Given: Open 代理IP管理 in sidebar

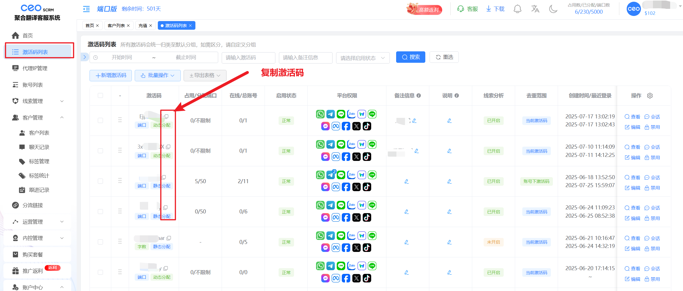Looking at the screenshot, I should pyautogui.click(x=37, y=68).
